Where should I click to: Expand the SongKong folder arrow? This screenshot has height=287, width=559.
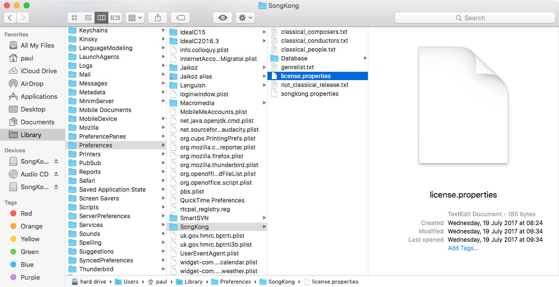tap(264, 227)
